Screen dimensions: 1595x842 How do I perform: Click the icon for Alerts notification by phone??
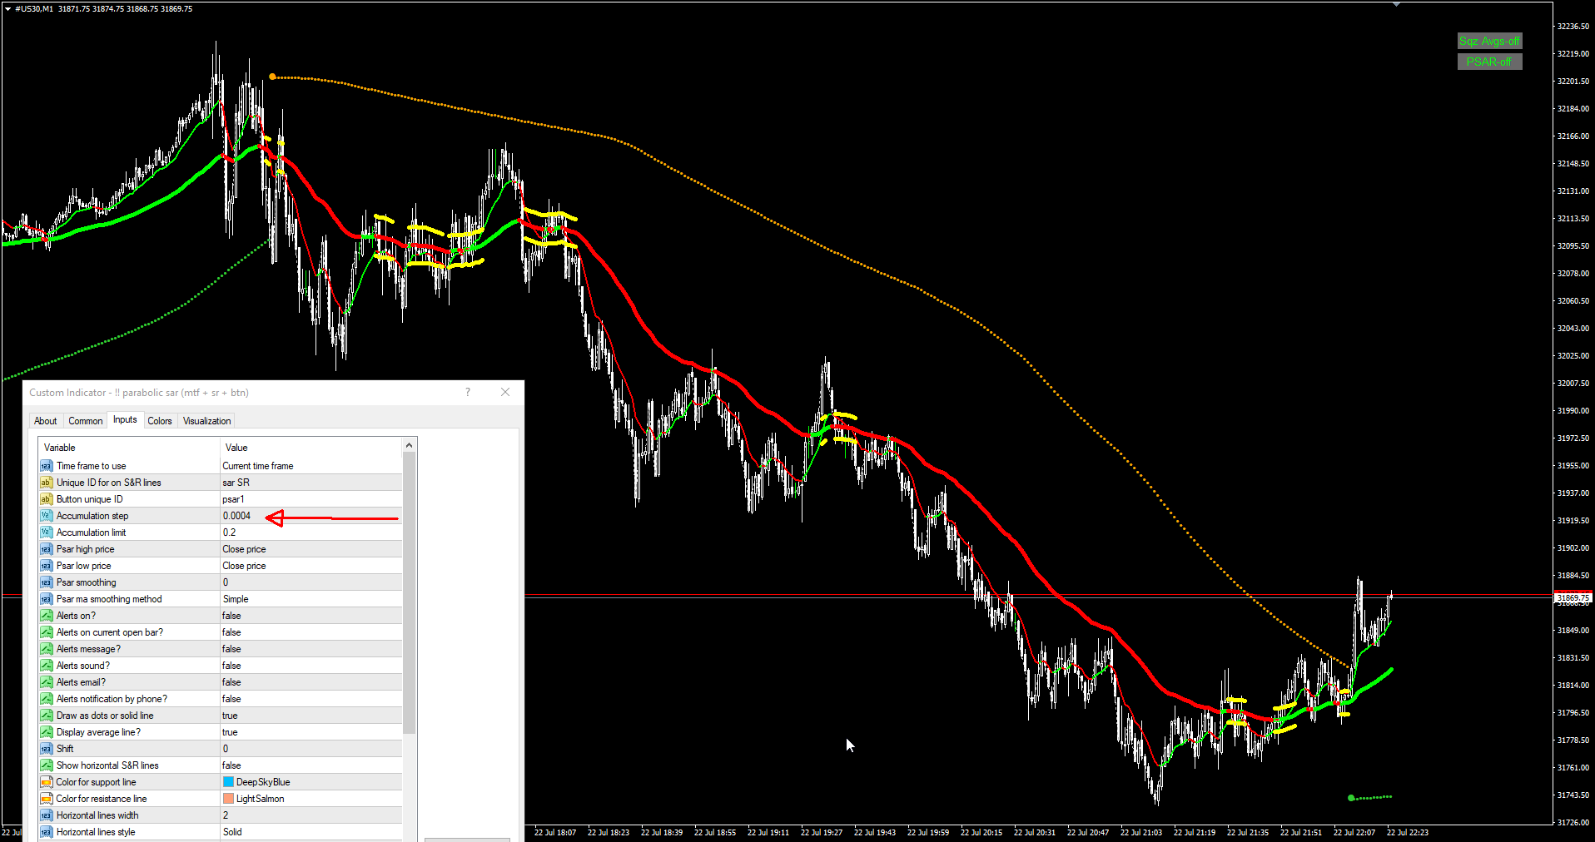(x=46, y=699)
